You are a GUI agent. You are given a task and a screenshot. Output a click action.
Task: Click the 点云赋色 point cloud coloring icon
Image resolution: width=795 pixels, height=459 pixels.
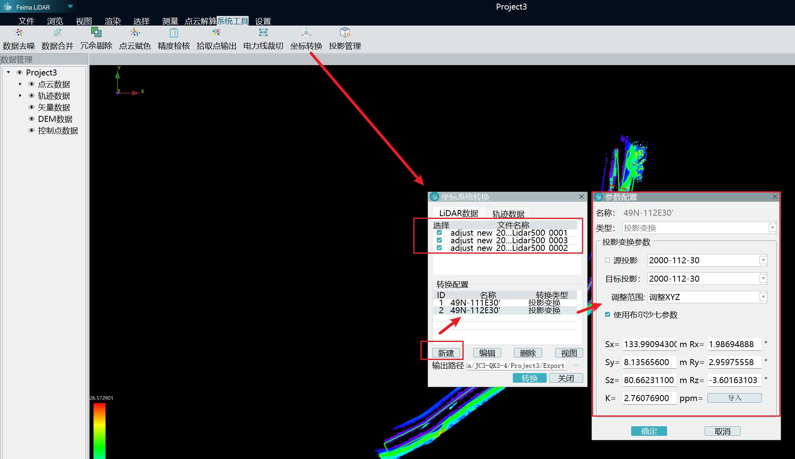pyautogui.click(x=135, y=33)
